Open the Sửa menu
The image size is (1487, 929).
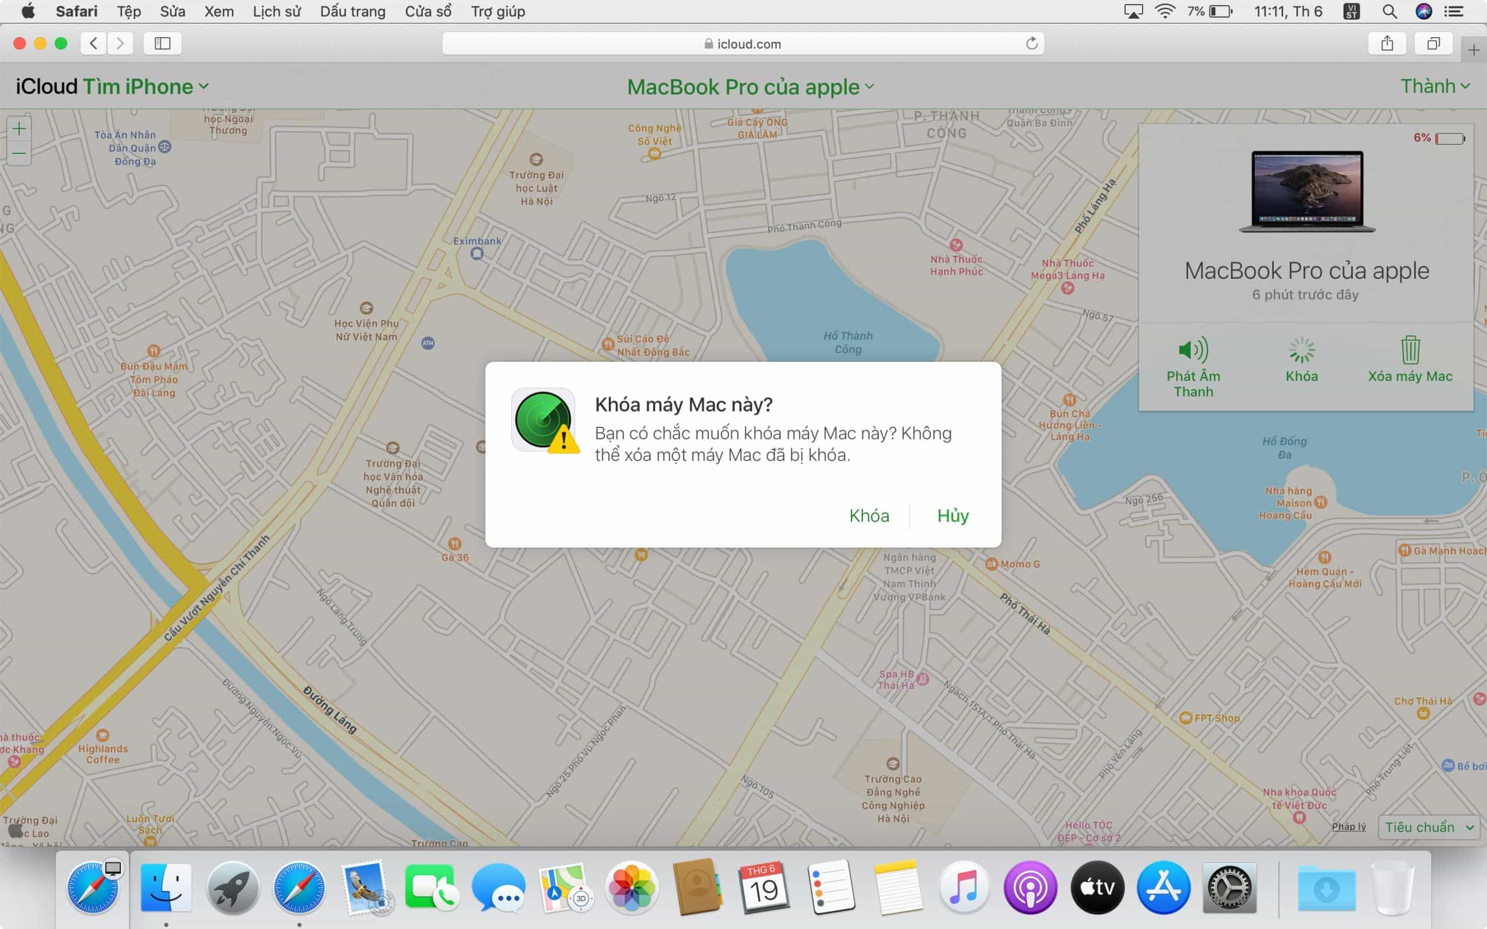173,11
